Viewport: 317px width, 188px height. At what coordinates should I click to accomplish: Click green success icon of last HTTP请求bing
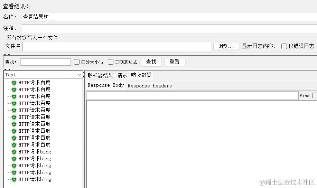[14, 179]
